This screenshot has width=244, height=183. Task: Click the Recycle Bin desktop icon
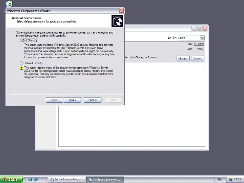(x=9, y=4)
